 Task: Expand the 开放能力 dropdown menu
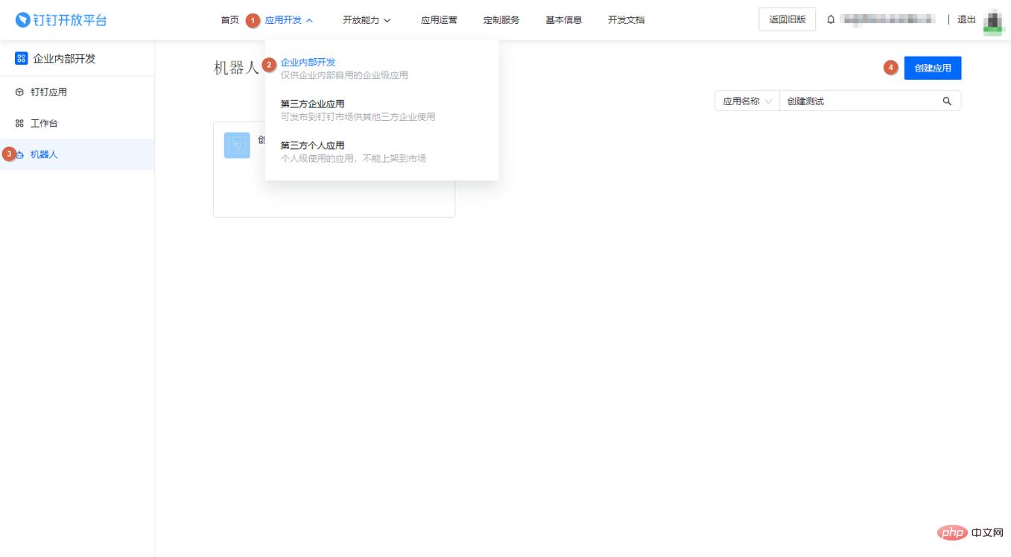(367, 20)
